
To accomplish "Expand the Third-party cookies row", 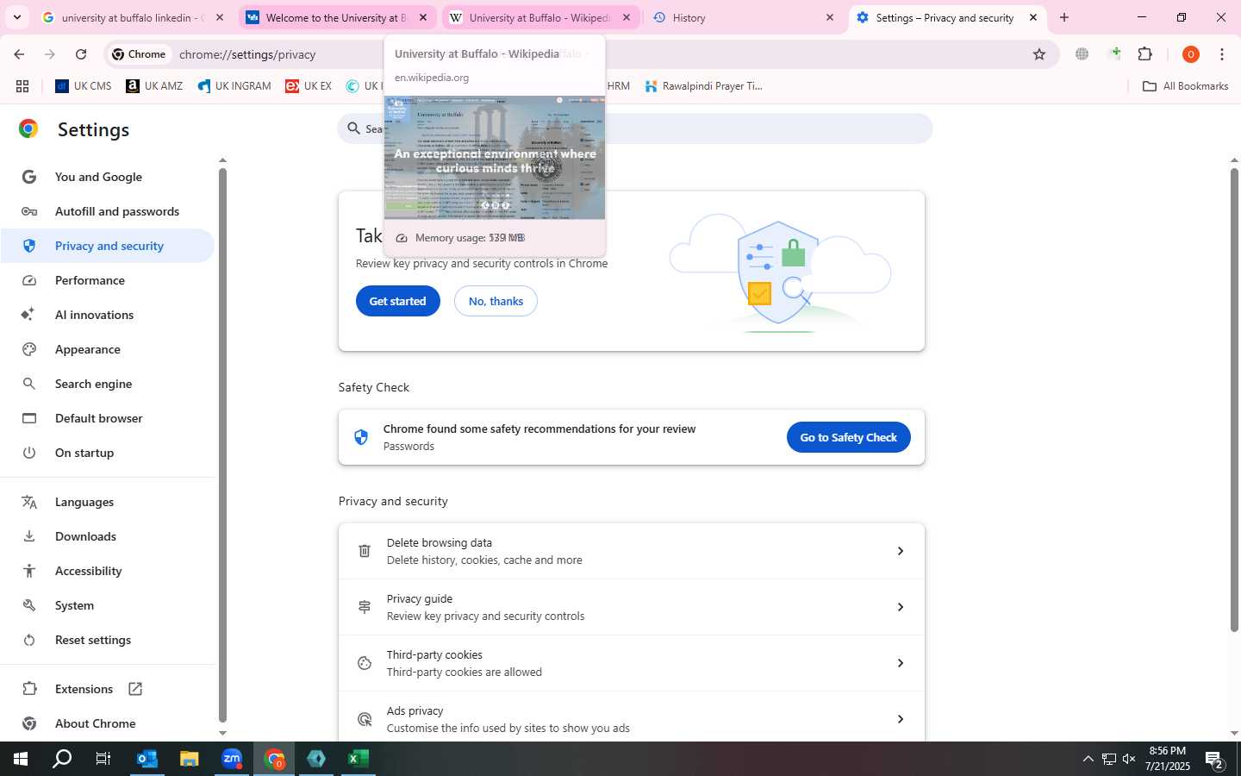I will (x=632, y=663).
